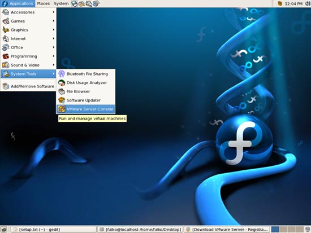
Task: Click the Games label
Action: click(x=18, y=21)
